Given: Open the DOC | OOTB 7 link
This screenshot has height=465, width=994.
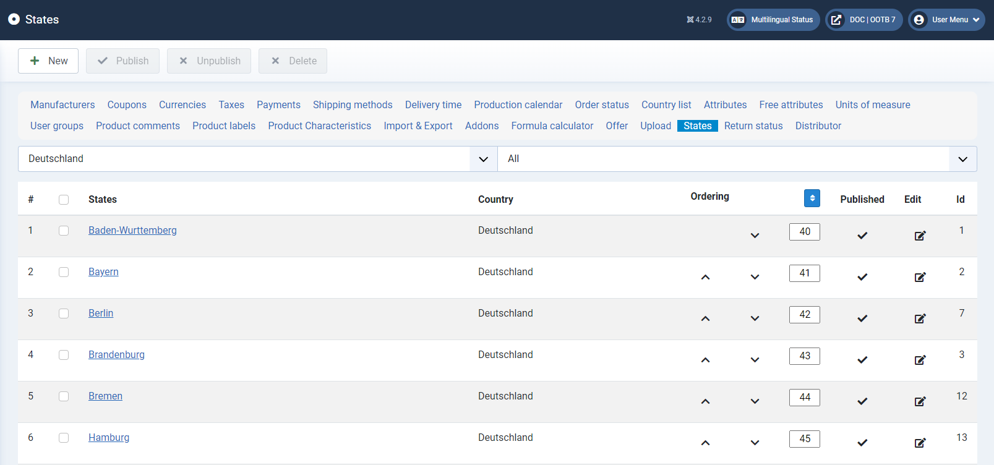Looking at the screenshot, I should coord(864,20).
